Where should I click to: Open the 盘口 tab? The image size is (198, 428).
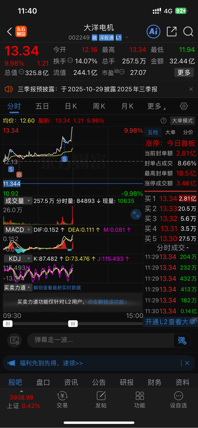43,382
